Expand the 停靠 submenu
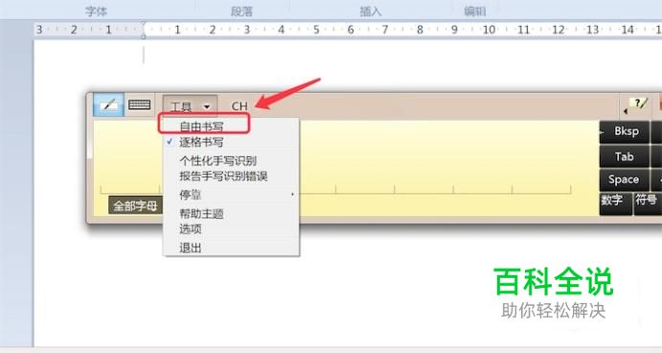The width and height of the screenshot is (662, 353). 231,195
